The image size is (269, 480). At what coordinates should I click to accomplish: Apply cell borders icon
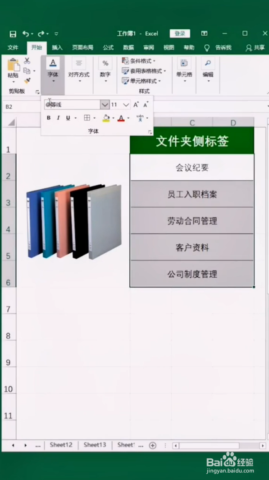[x=87, y=118]
